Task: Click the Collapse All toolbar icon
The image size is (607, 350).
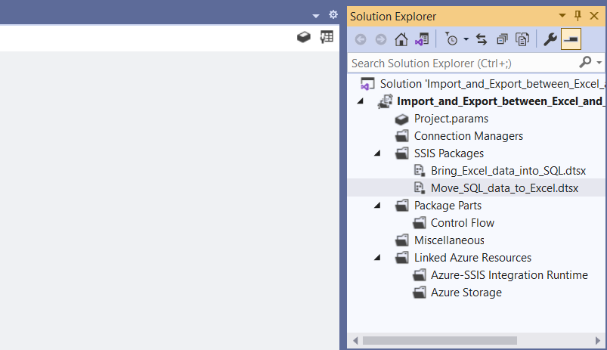Action: [502, 39]
